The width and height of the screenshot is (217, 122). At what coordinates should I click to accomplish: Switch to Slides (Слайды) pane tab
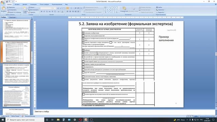click(3, 17)
